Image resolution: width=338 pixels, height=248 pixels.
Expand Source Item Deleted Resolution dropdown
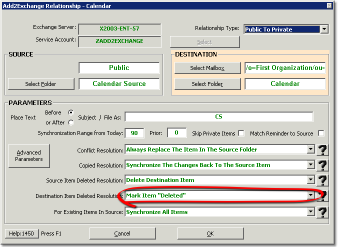tap(310, 180)
